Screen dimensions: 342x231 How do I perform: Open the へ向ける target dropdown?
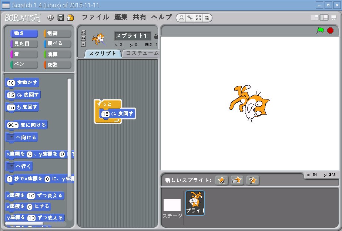10,137
